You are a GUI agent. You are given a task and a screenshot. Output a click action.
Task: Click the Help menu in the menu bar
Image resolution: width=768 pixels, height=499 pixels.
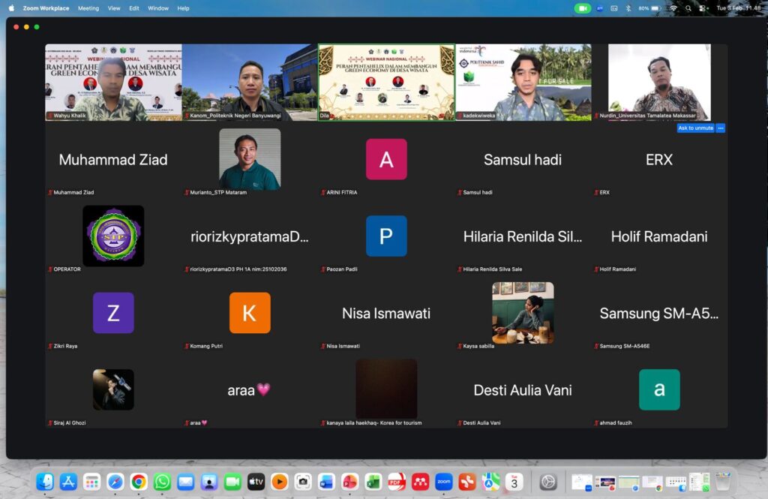tap(183, 8)
